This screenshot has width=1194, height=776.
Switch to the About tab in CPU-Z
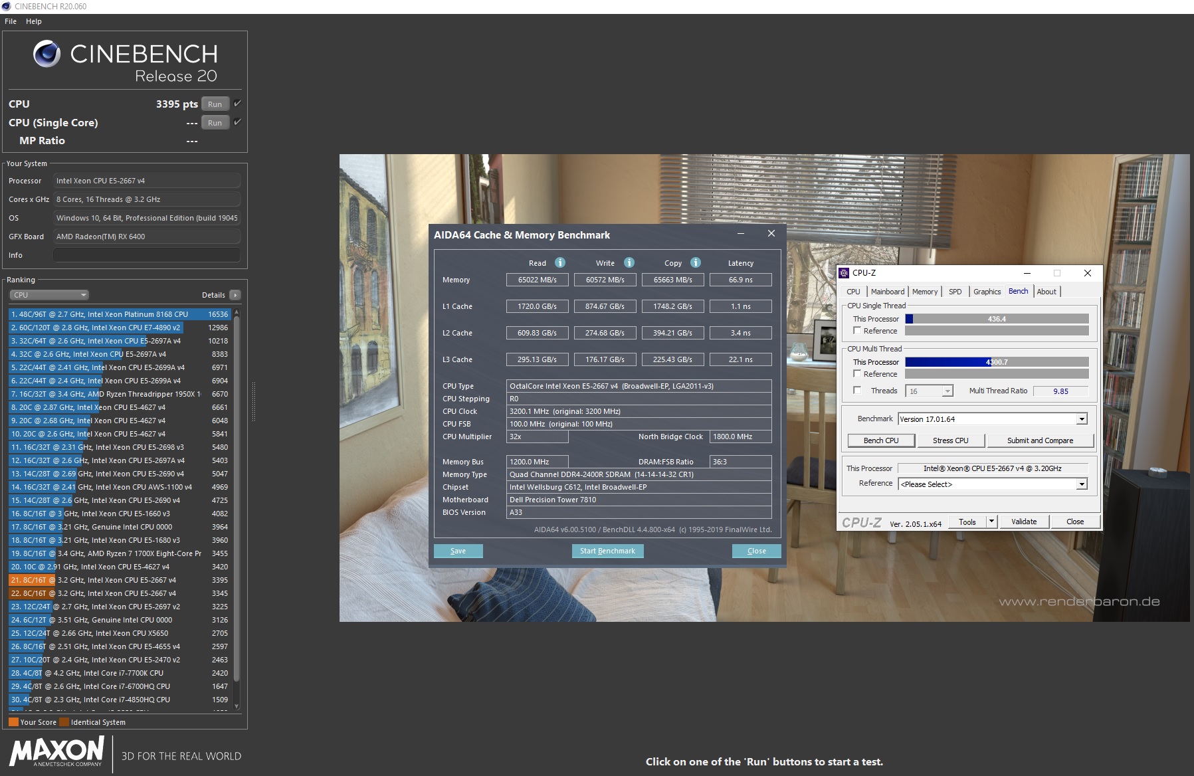coord(1046,292)
